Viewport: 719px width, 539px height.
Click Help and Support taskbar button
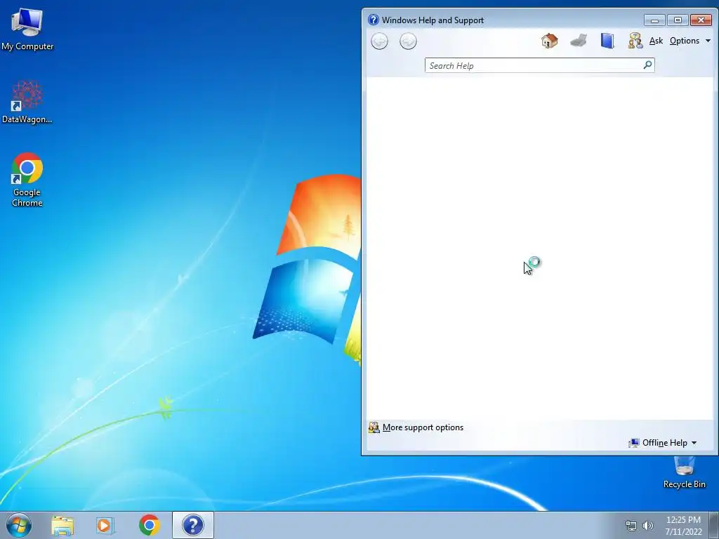point(192,525)
